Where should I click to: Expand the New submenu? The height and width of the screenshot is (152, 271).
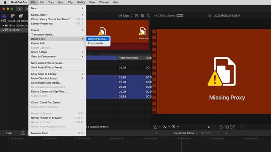click(x=57, y=8)
